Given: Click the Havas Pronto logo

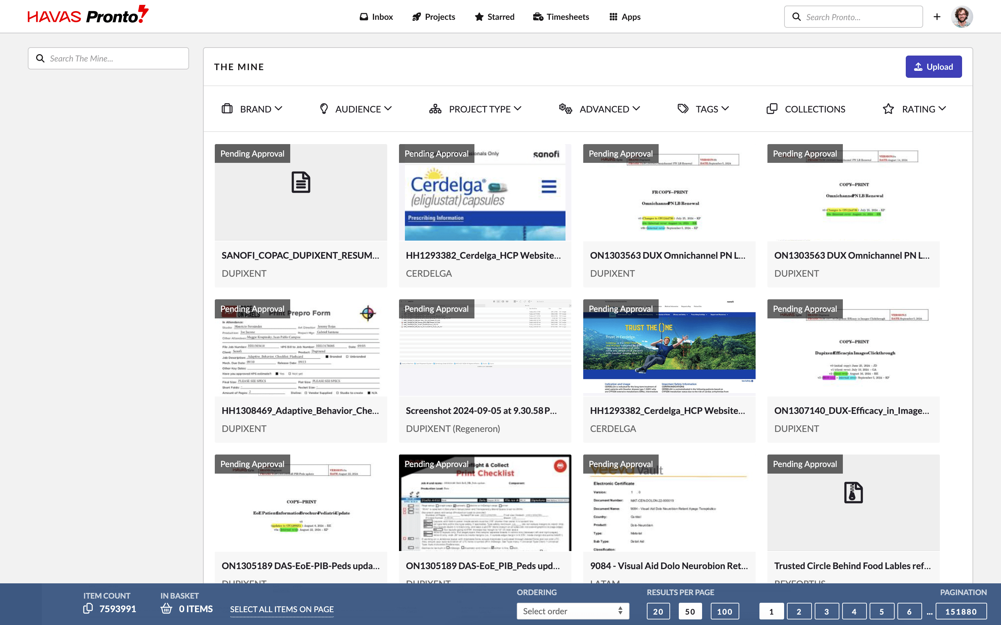Looking at the screenshot, I should click(x=88, y=15).
